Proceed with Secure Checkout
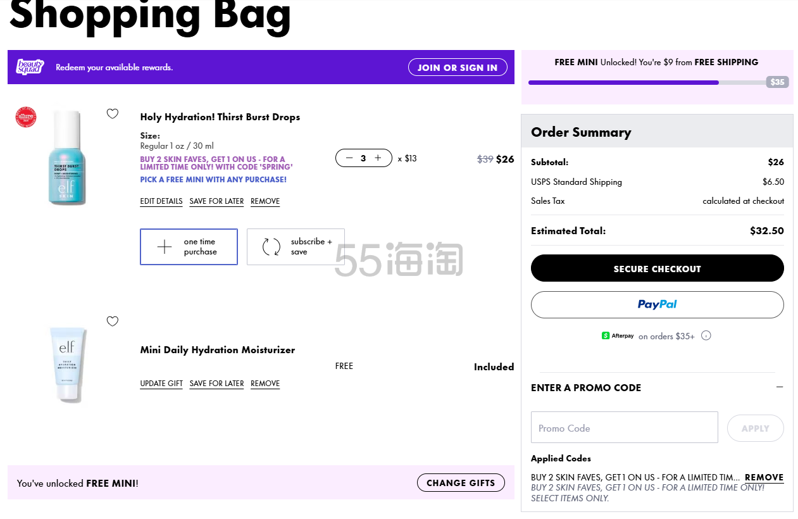This screenshot has height=519, width=798. (x=657, y=268)
